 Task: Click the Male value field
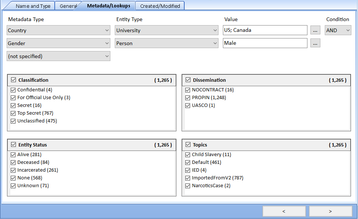[265, 43]
